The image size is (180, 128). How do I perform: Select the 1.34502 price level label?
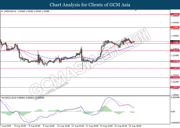[x=175, y=14]
